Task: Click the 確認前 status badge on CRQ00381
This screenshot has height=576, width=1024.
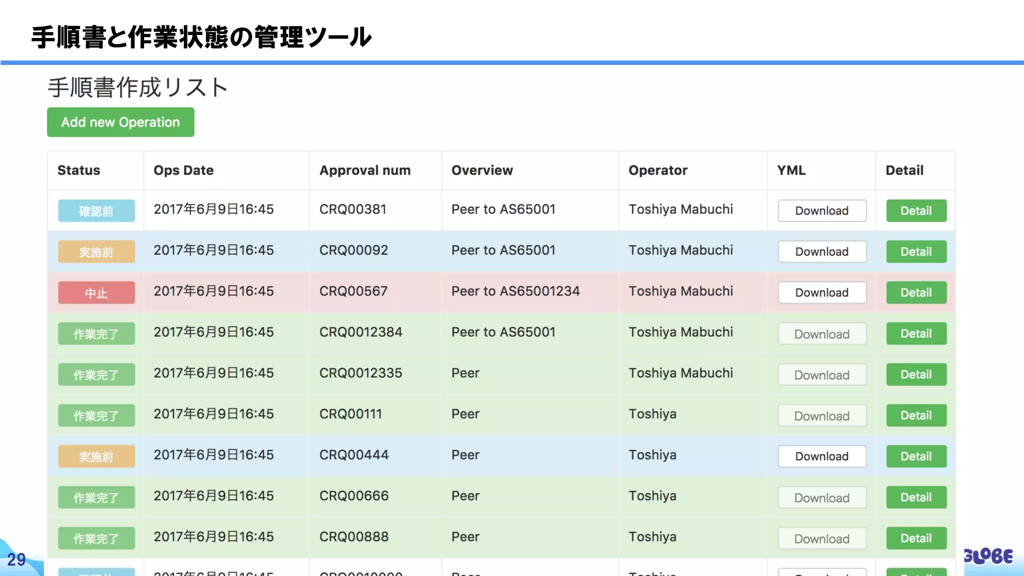Action: 96,211
